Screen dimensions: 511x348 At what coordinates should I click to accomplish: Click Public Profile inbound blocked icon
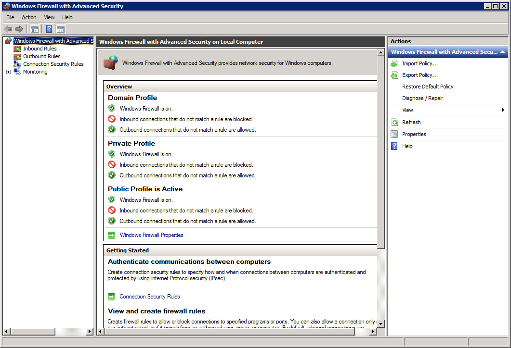112,211
